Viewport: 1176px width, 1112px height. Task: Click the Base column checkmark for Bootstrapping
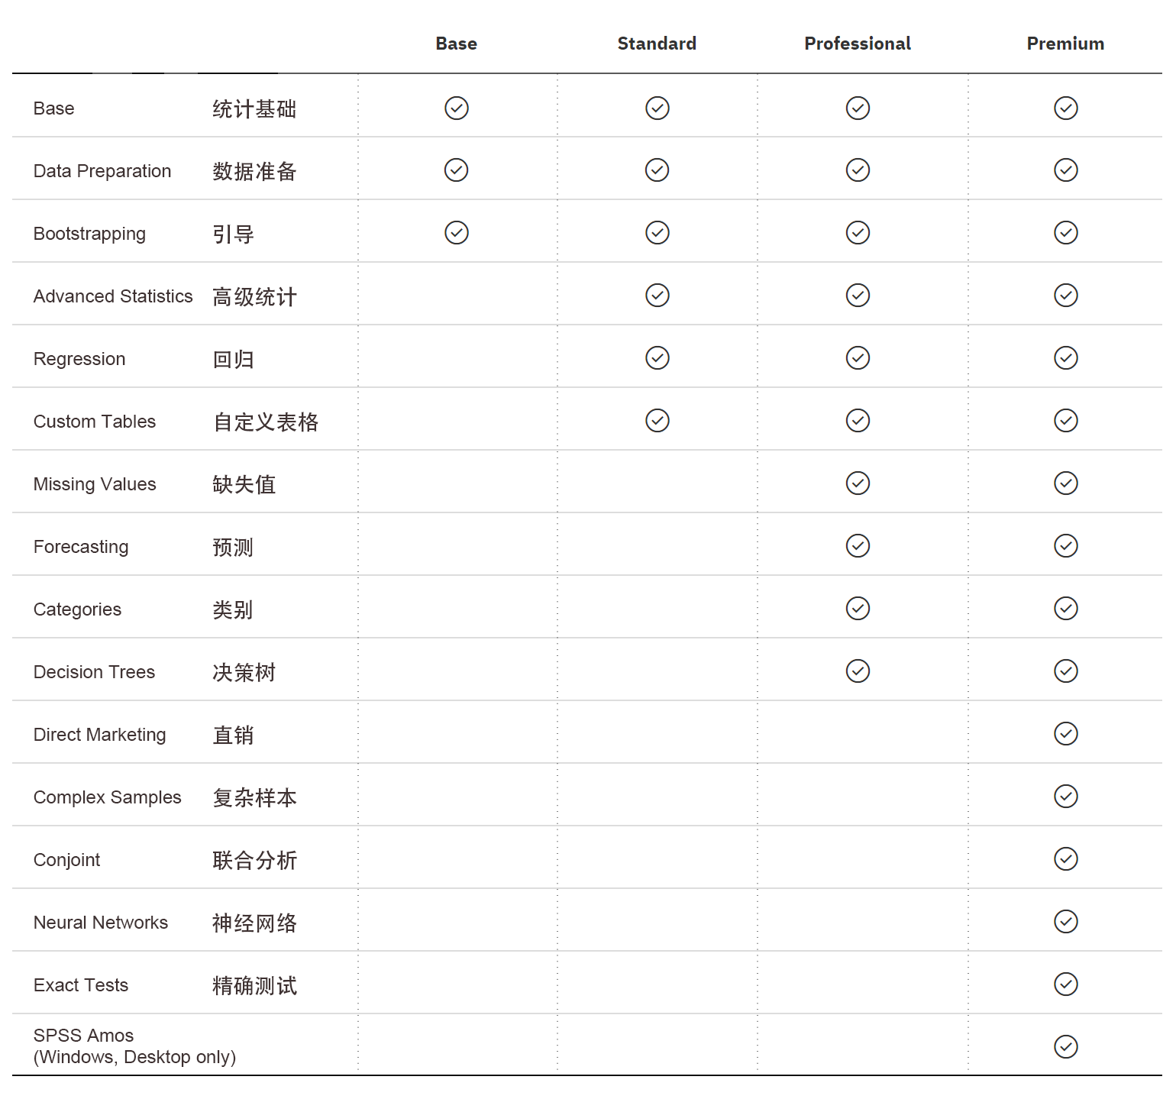[x=457, y=232]
